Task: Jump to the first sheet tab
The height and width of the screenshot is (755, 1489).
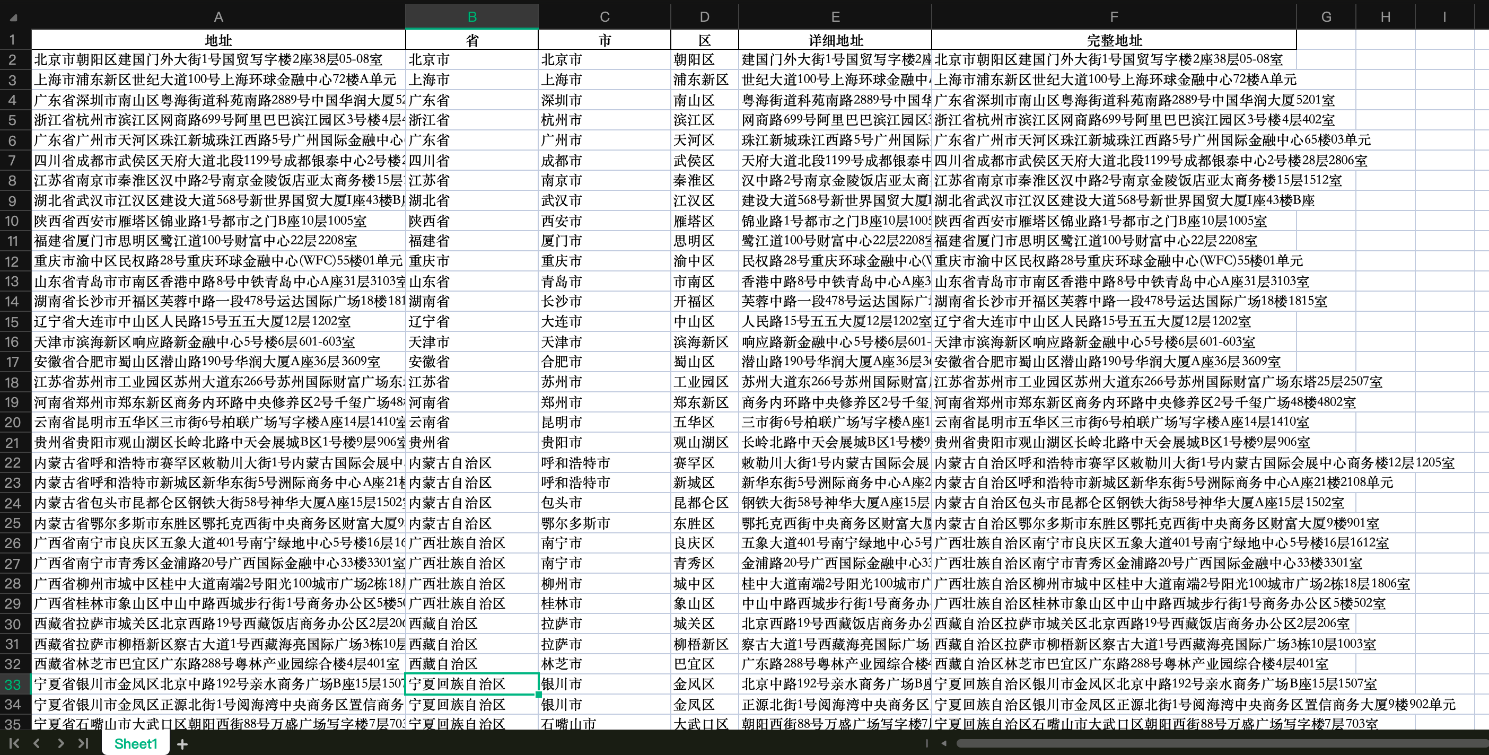Action: pyautogui.click(x=14, y=743)
